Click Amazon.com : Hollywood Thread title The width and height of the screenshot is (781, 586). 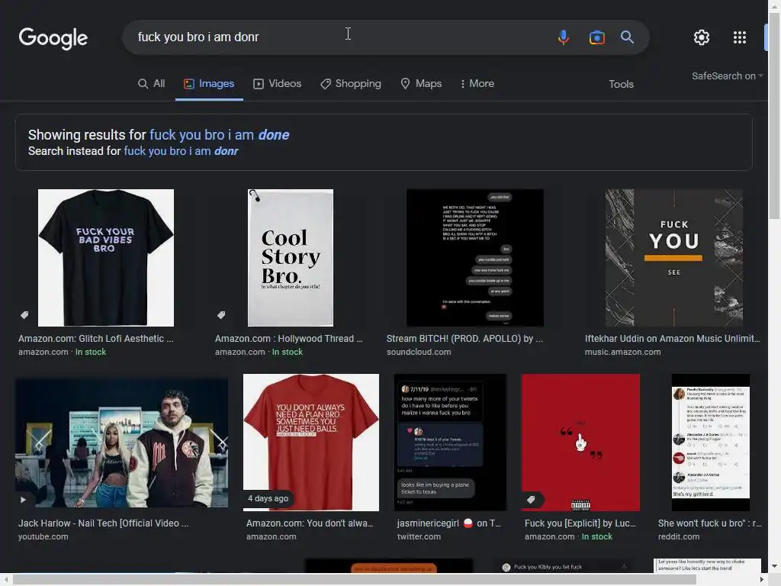pos(288,338)
